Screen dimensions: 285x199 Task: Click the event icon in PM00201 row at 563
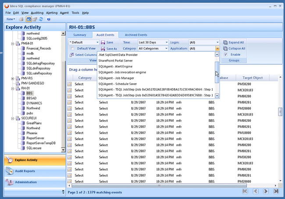coord(69,102)
